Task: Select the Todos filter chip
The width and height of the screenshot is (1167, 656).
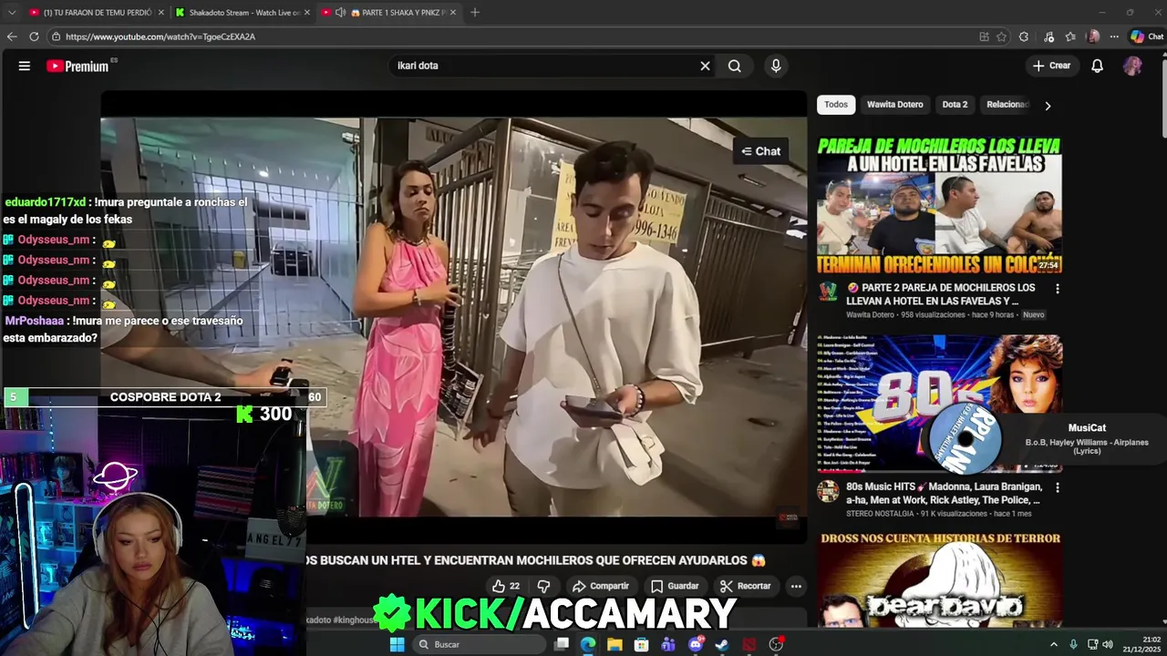Action: click(836, 105)
